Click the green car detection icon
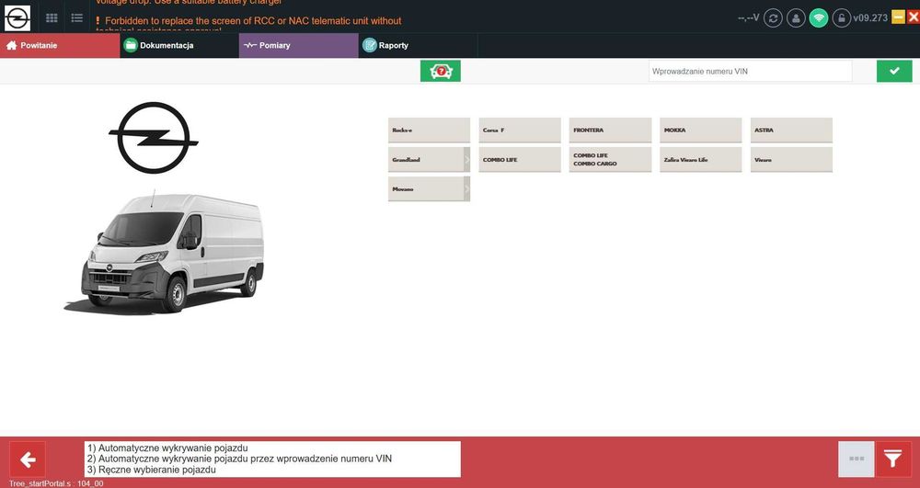 click(440, 71)
